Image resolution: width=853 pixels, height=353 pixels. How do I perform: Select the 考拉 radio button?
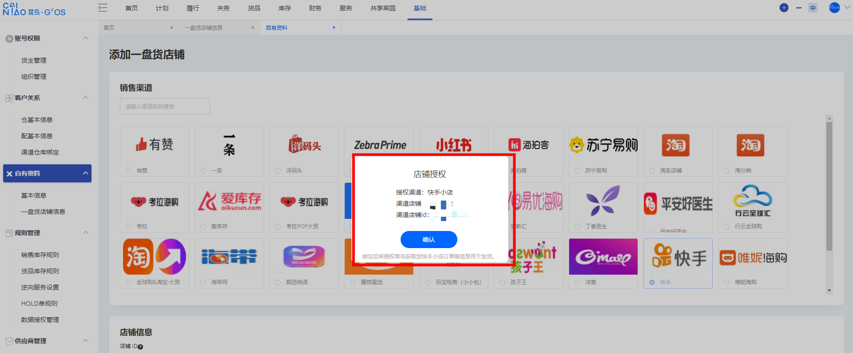(x=128, y=226)
